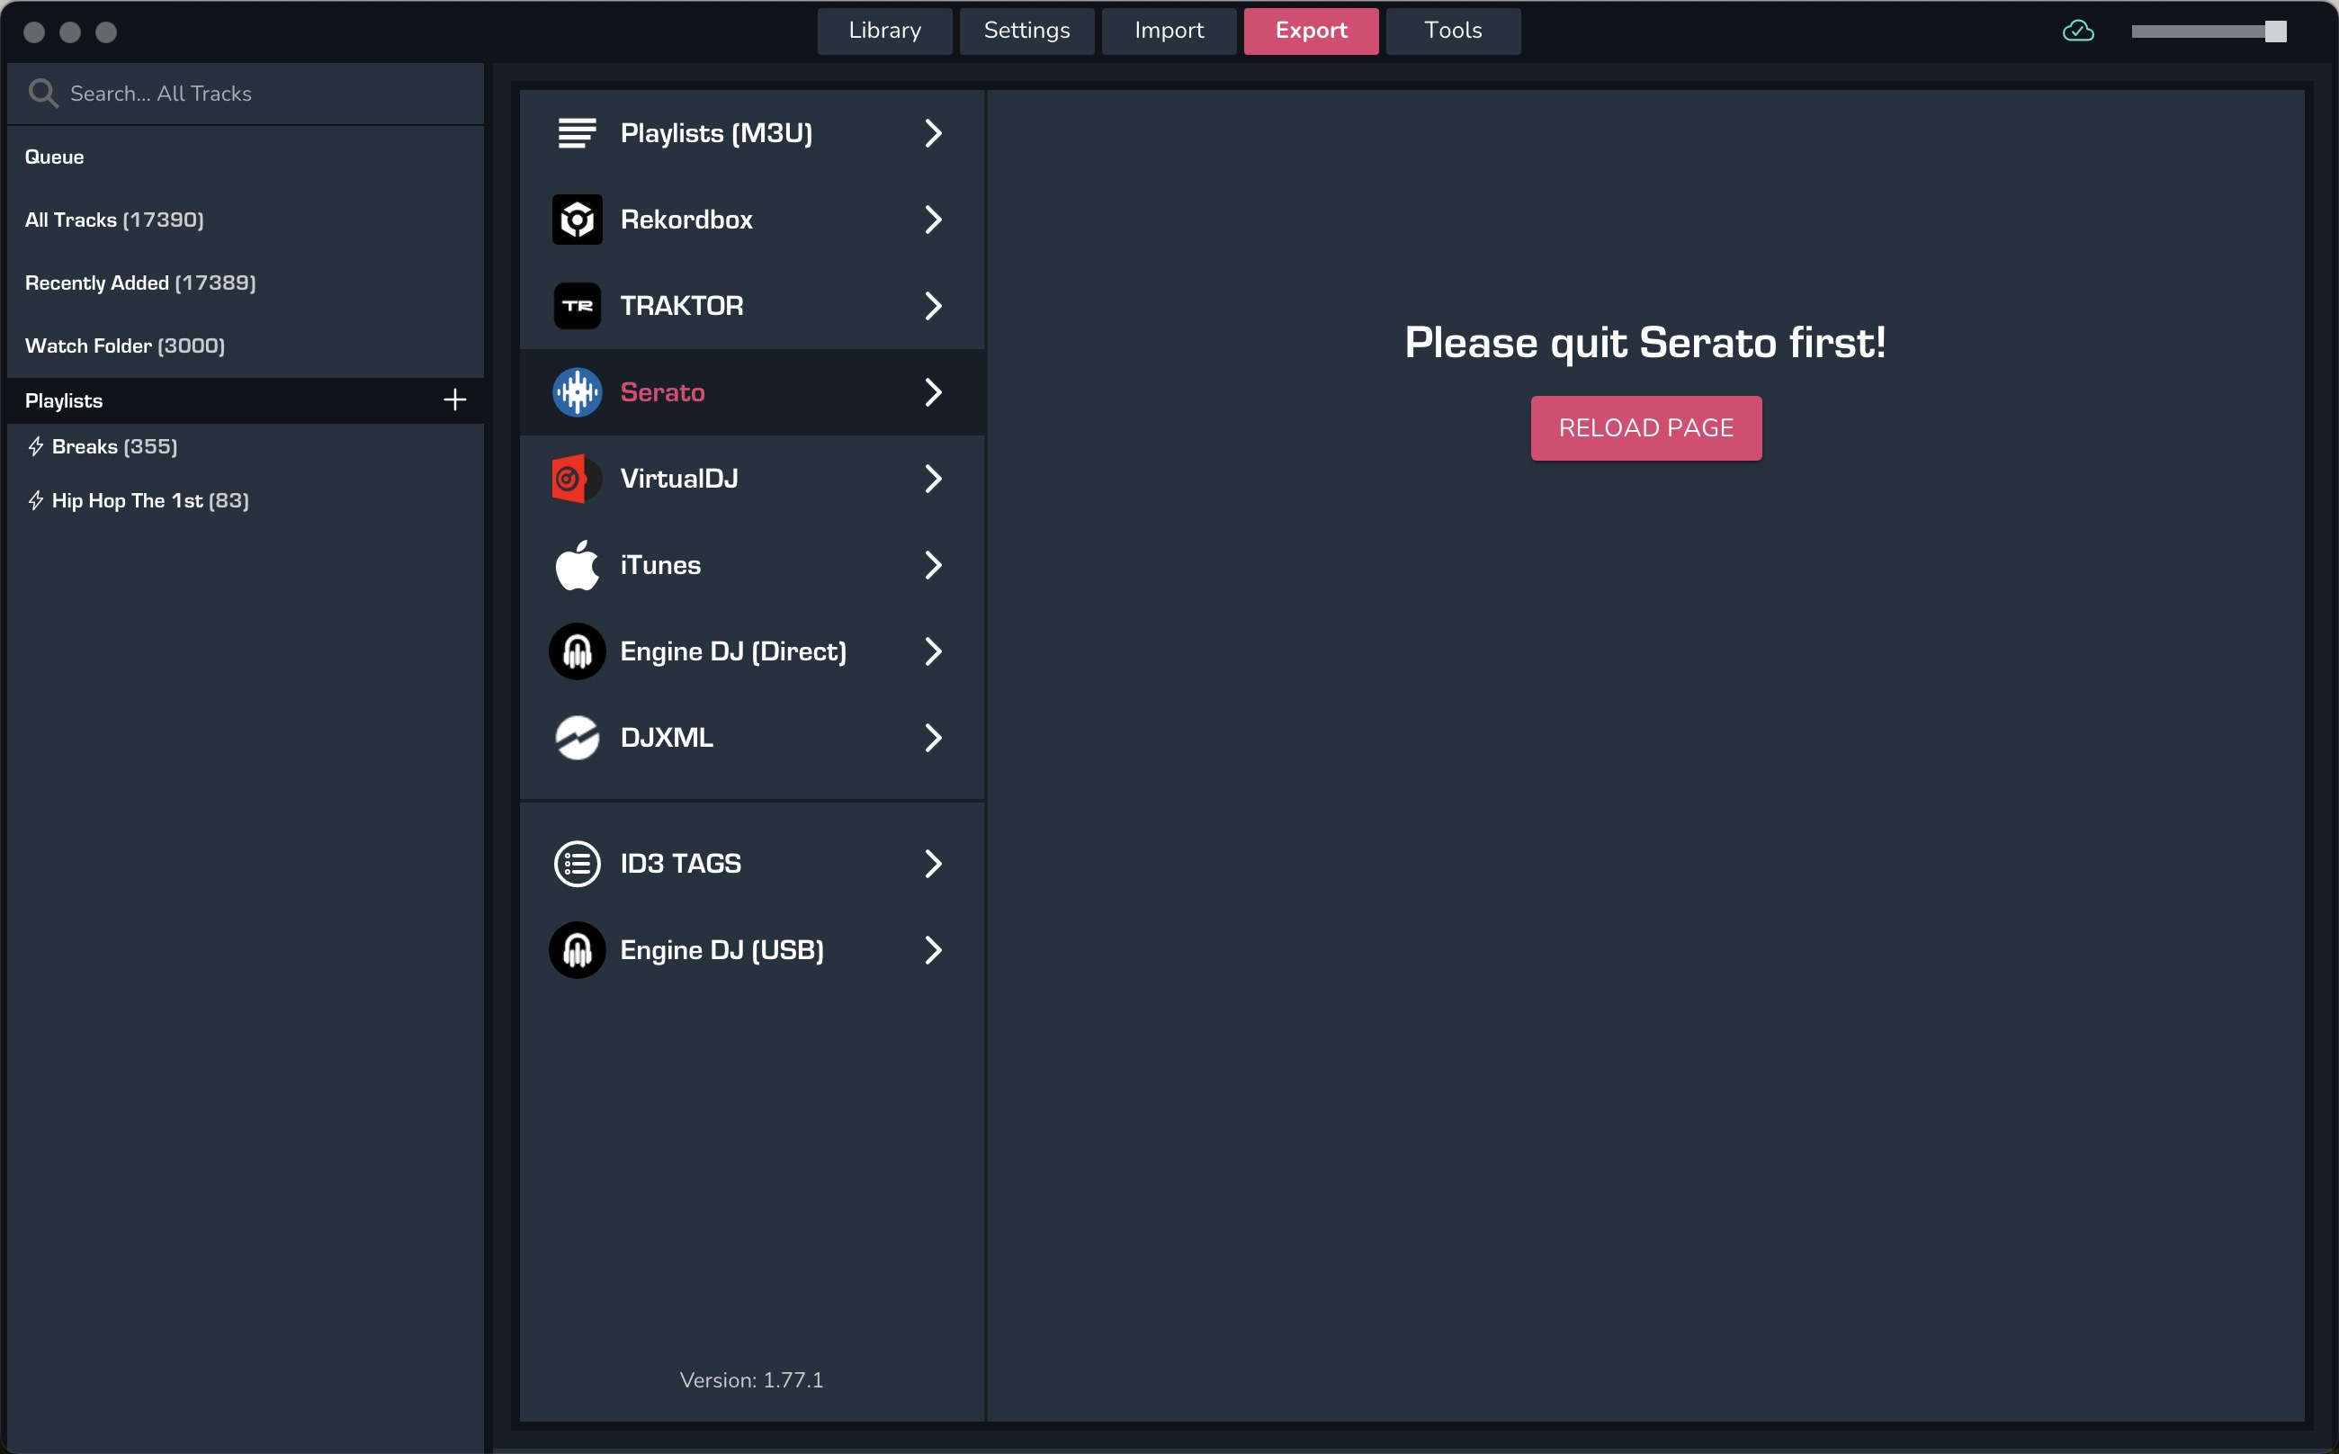
Task: Open the Tools tab
Action: [x=1453, y=31]
